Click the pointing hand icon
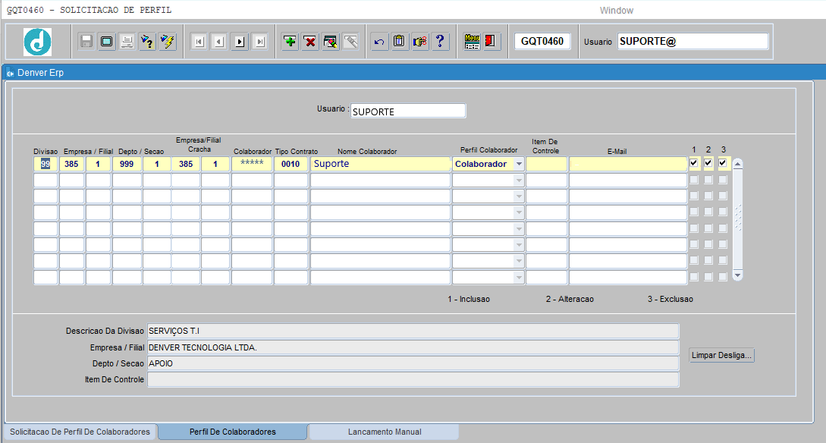 point(420,41)
